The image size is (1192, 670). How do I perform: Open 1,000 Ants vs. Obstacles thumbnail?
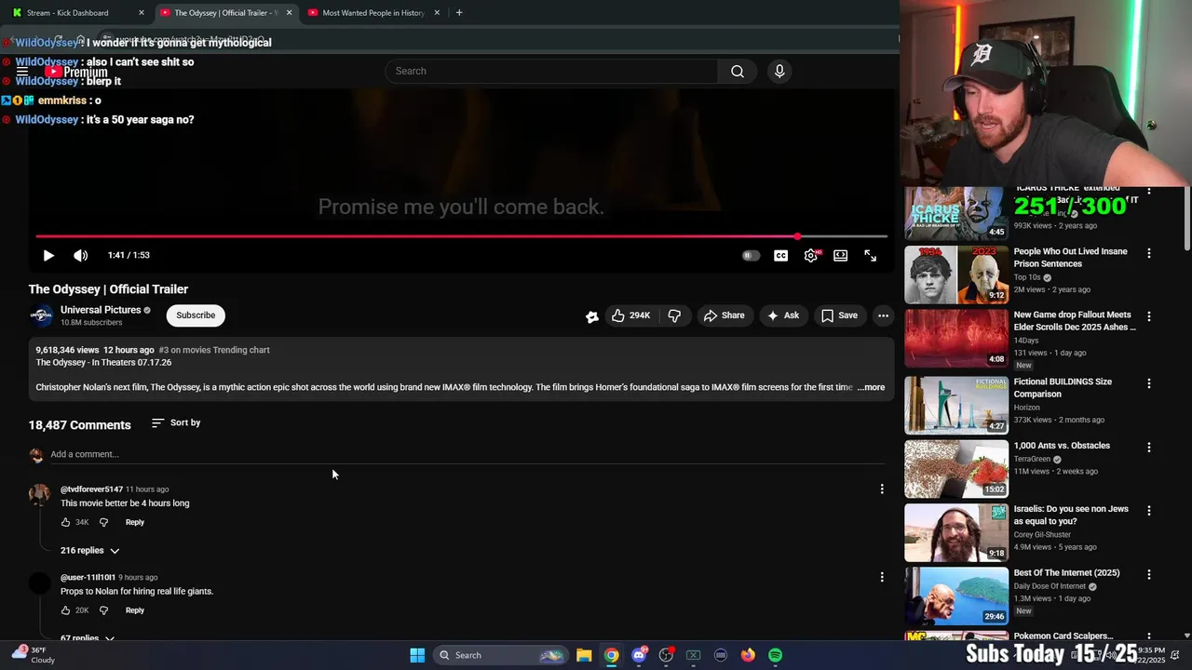(x=956, y=469)
